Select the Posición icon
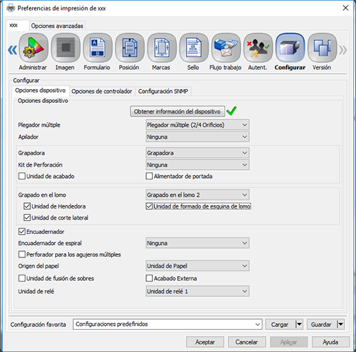Image resolution: width=356 pixels, height=352 pixels. point(129,48)
